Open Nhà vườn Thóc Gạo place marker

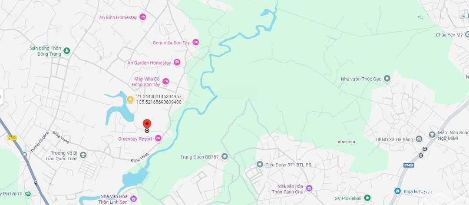[387, 79]
